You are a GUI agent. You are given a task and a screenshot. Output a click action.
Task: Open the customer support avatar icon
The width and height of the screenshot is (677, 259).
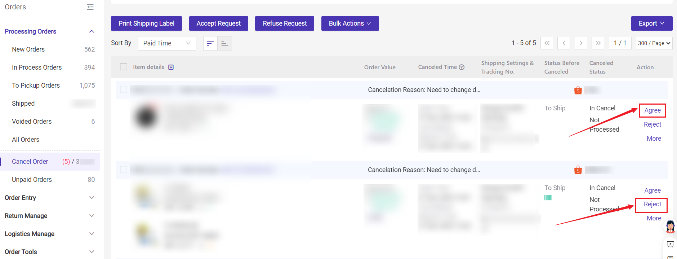670,227
